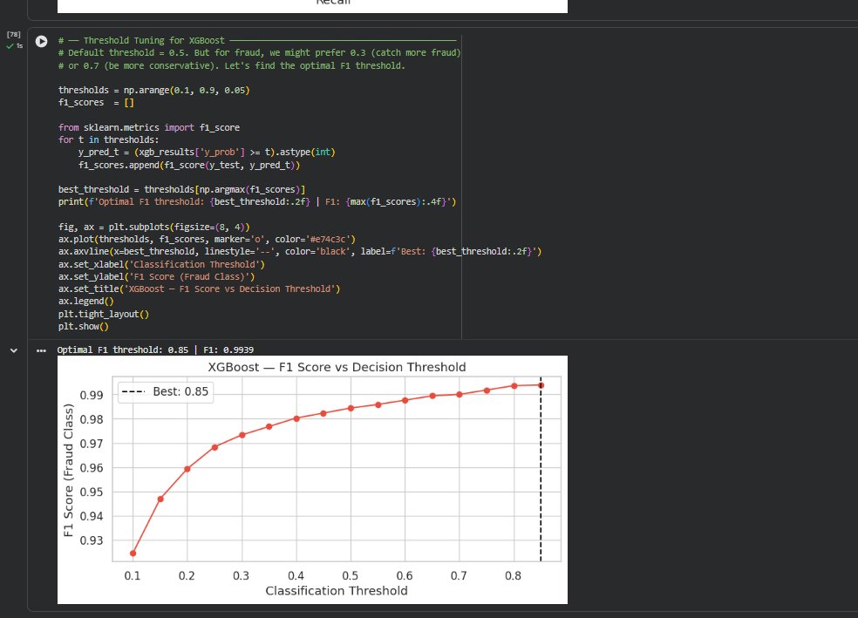Open the three-dot output options menu
The height and width of the screenshot is (618, 858).
pos(41,350)
